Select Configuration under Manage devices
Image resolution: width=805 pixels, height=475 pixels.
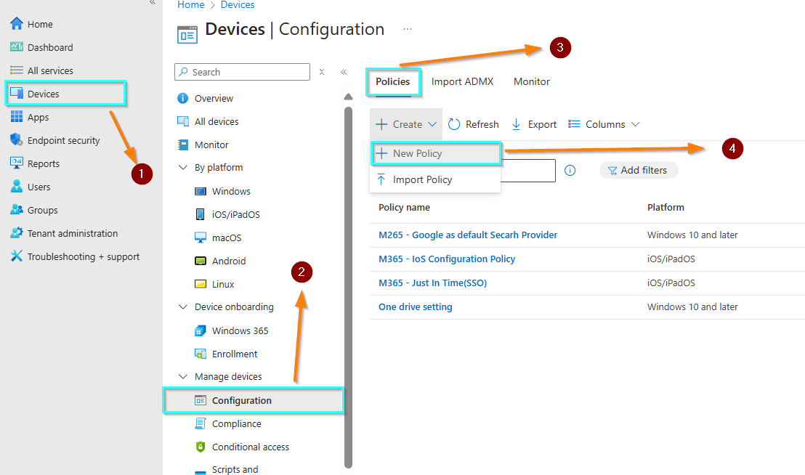click(x=253, y=401)
